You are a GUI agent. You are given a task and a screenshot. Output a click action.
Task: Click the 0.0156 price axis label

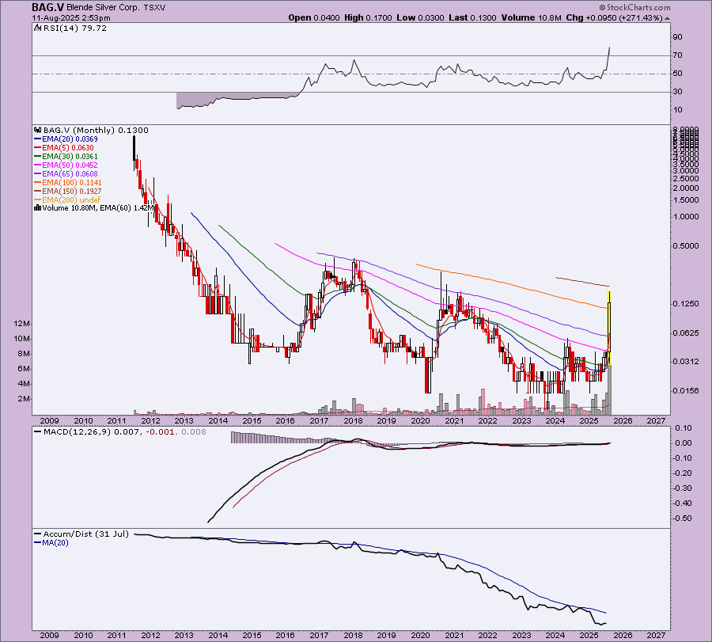(686, 391)
